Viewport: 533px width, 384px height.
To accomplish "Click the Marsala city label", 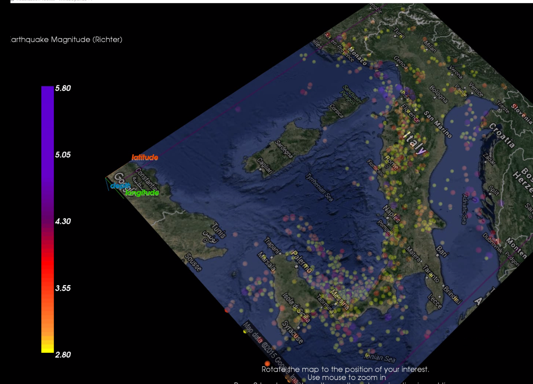I will [267, 261].
